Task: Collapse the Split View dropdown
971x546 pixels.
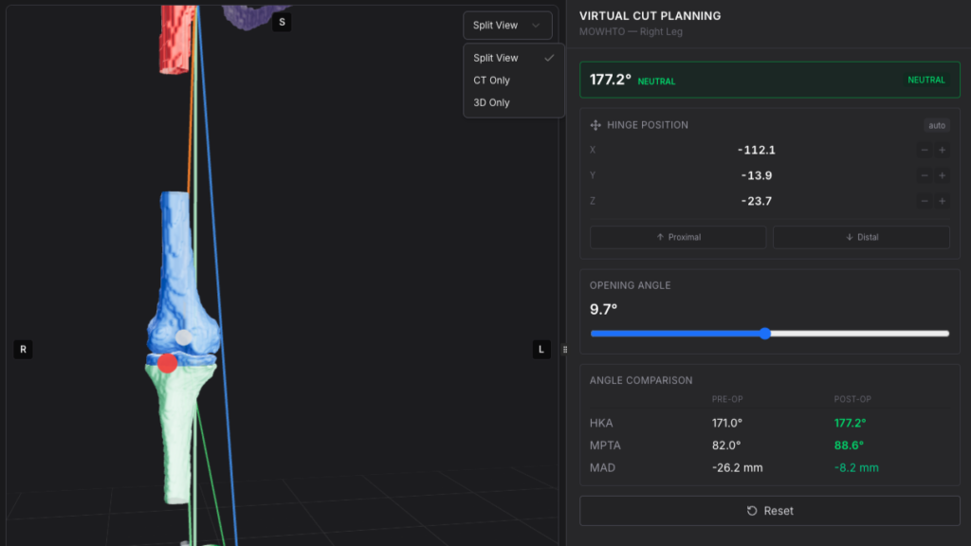Action: (507, 26)
